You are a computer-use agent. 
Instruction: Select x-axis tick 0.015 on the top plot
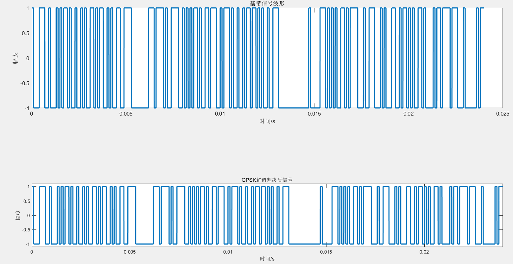(314, 114)
